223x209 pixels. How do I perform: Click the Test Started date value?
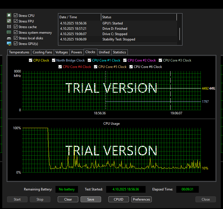point(126,189)
